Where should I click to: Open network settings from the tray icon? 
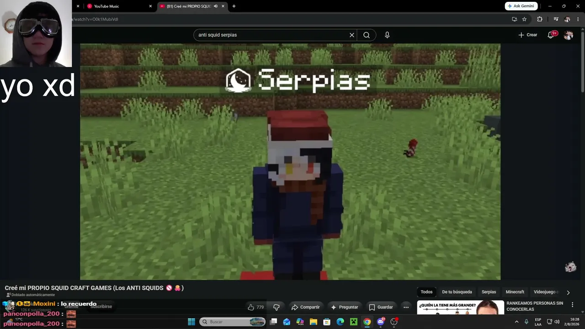point(549,322)
